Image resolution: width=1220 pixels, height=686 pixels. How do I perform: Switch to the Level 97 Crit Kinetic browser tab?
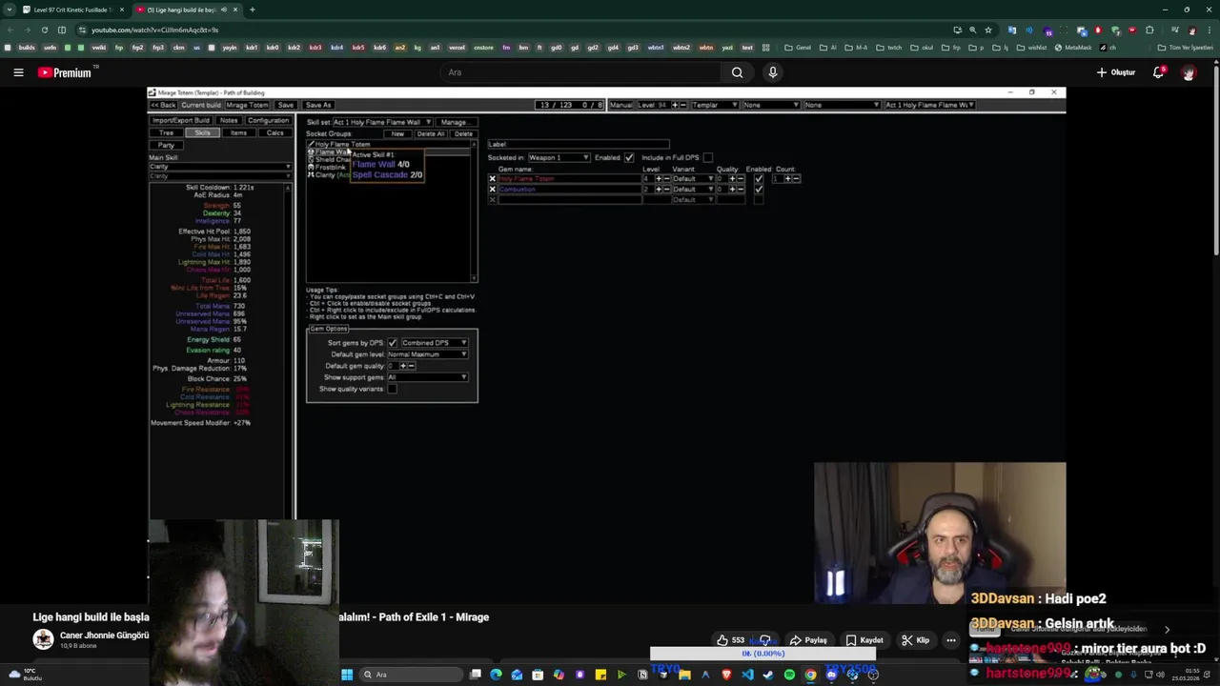pyautogui.click(x=71, y=10)
